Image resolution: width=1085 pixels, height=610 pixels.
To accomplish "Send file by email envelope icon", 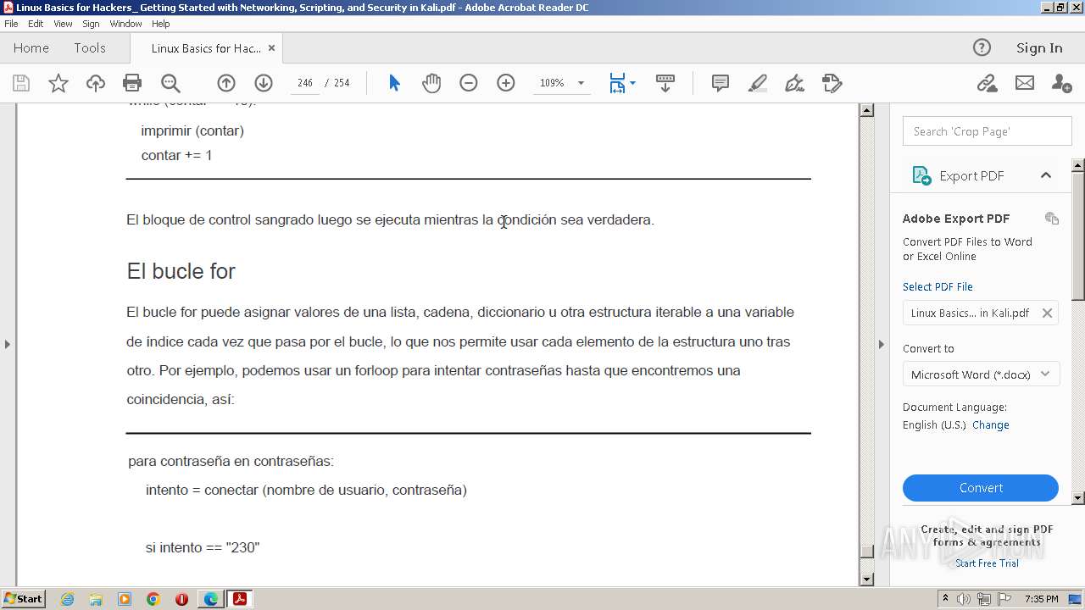I will pyautogui.click(x=1025, y=83).
